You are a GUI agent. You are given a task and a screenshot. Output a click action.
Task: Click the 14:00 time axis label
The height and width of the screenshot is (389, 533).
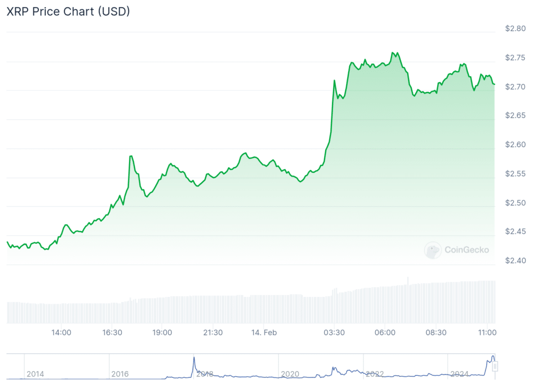(x=61, y=332)
